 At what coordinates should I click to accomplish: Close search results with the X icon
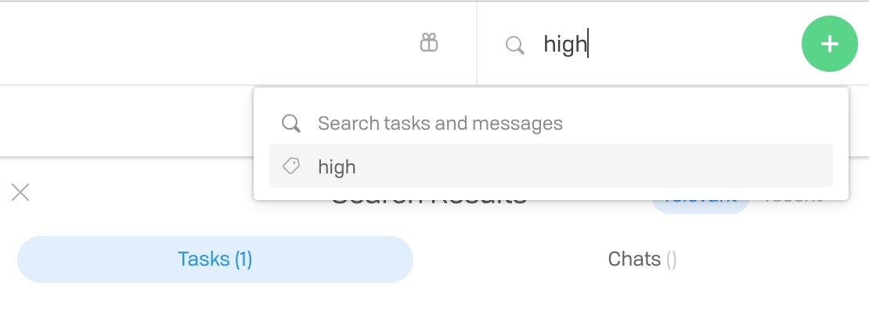(x=20, y=192)
